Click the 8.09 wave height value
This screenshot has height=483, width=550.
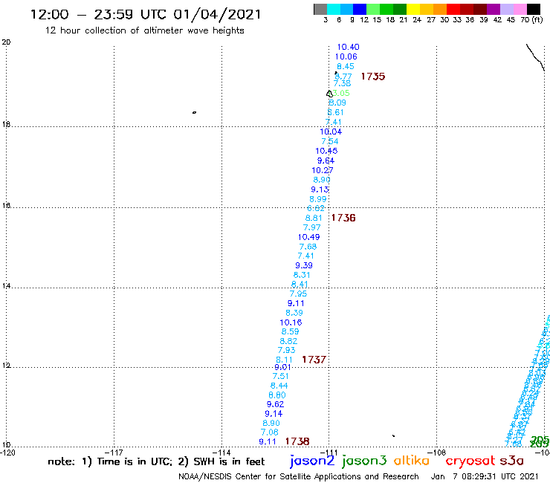tap(337, 103)
